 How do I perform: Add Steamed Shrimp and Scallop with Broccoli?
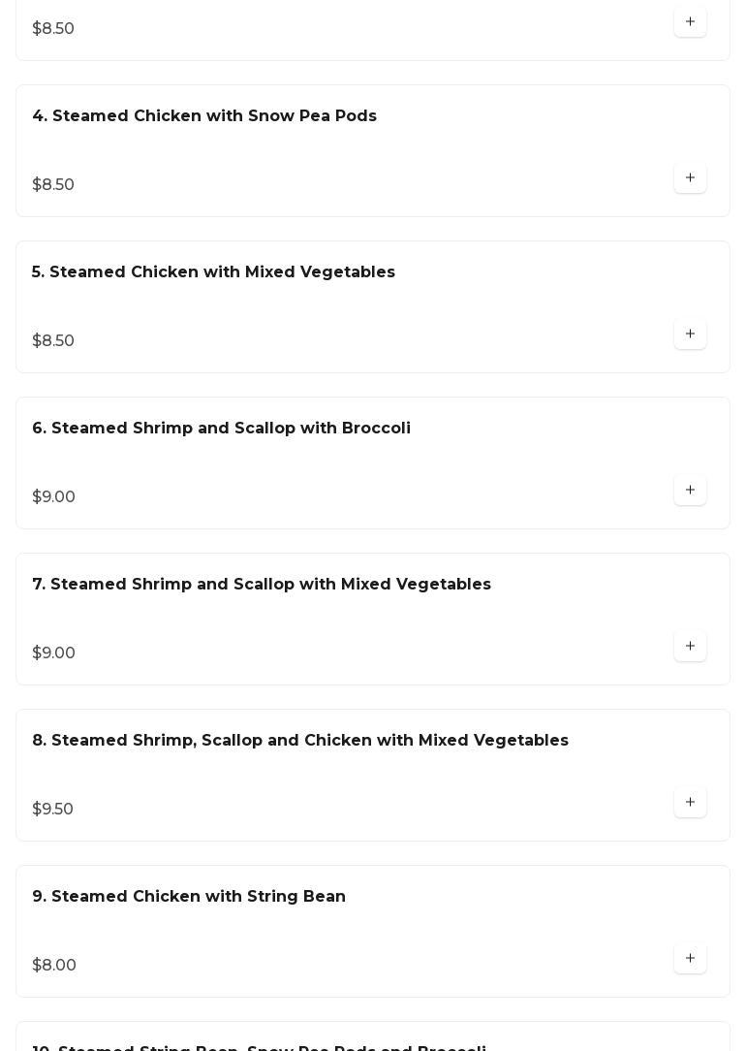pyautogui.click(x=690, y=491)
